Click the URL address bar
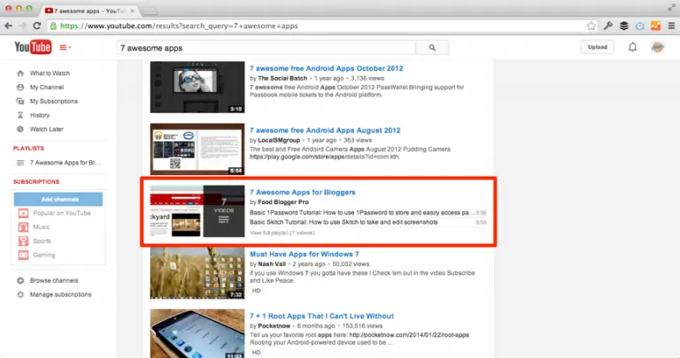 pos(323,26)
